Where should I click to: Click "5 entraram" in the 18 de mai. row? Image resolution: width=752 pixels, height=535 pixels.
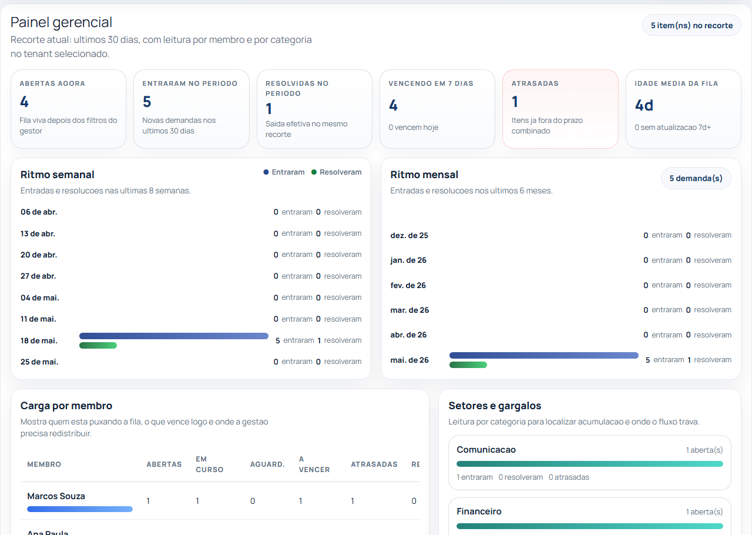click(x=294, y=340)
